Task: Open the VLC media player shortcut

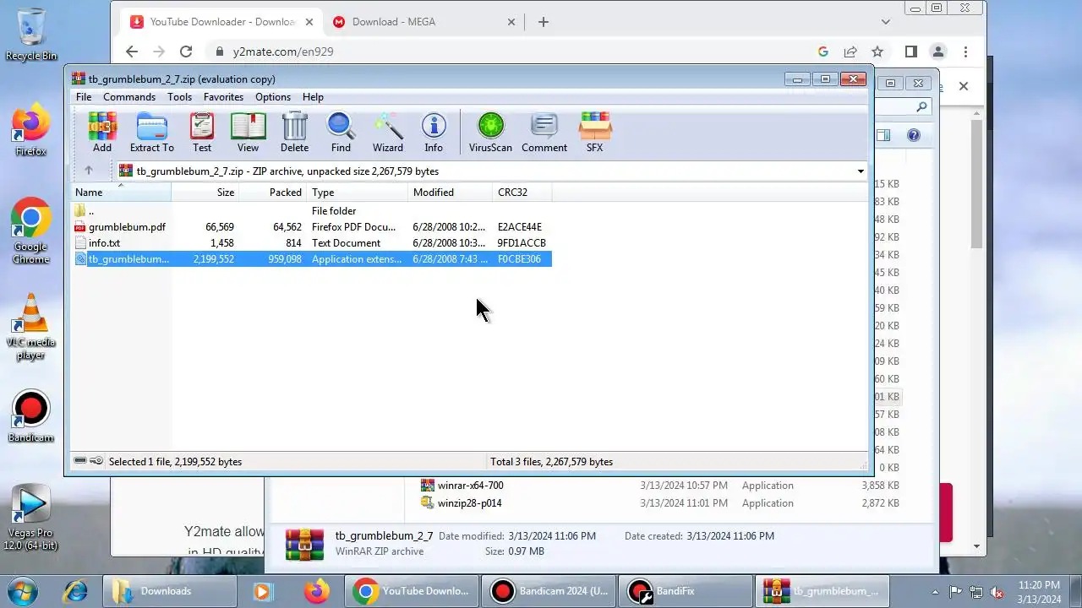Action: 31,328
